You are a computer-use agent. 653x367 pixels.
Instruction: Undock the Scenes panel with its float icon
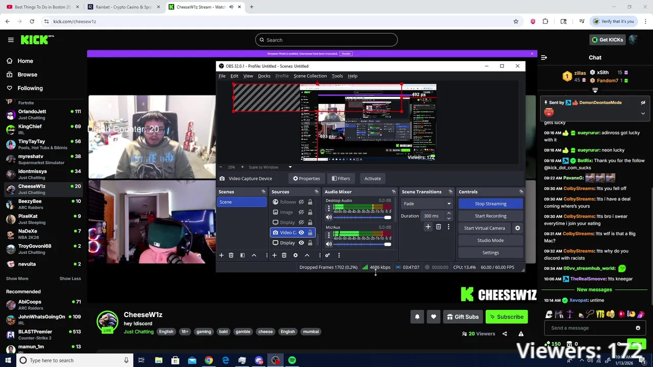coord(263,192)
